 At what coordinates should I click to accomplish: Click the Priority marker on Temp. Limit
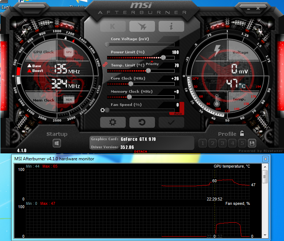pyautogui.click(x=152, y=64)
